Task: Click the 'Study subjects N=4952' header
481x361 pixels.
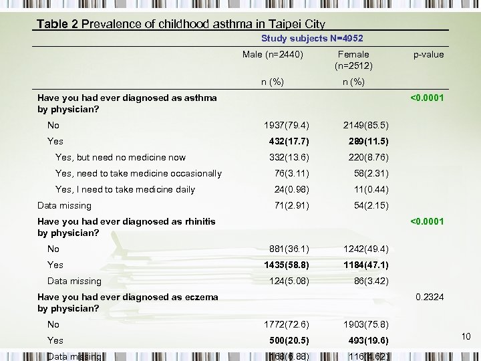Action: pyautogui.click(x=312, y=39)
